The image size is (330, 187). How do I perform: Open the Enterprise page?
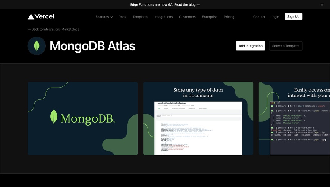tap(210, 17)
